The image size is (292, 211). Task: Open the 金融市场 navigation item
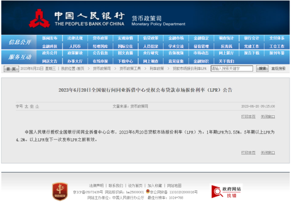point(176,38)
